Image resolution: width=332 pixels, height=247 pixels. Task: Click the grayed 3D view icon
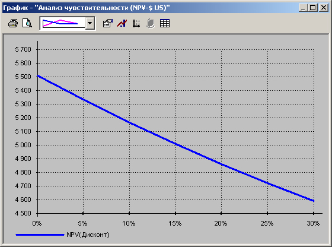(x=151, y=23)
